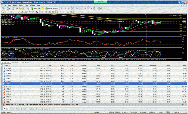Toggle chart Auto Scroll

(82, 8)
